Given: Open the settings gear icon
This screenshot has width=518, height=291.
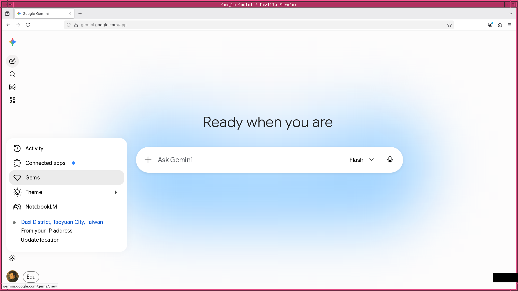Looking at the screenshot, I should [12, 258].
